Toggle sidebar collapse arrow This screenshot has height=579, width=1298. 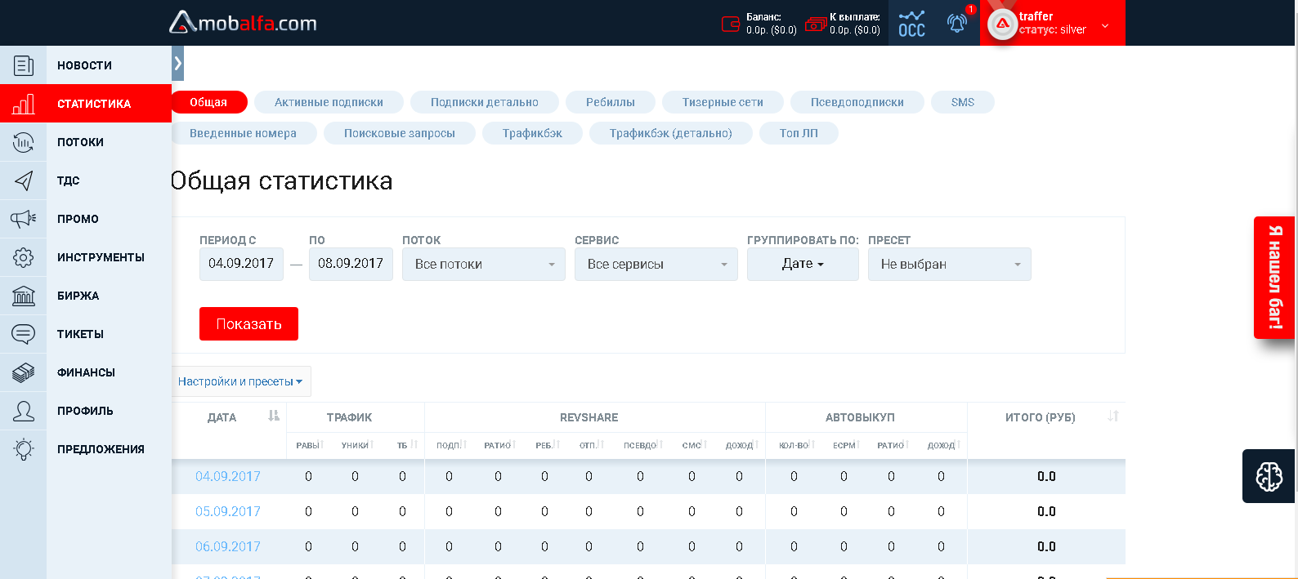coord(177,63)
